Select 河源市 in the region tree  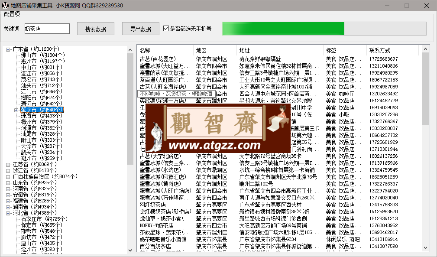42,128
